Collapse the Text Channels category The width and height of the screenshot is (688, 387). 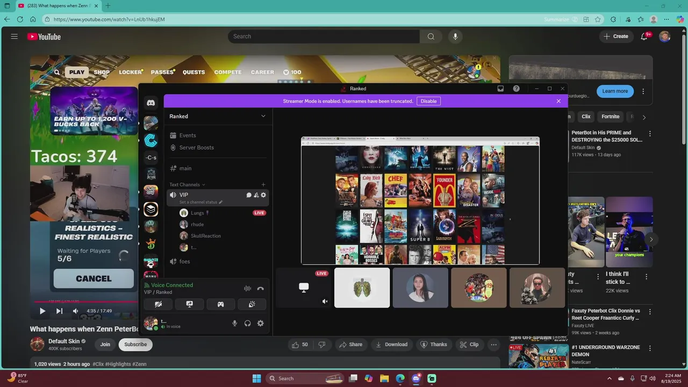[187, 184]
